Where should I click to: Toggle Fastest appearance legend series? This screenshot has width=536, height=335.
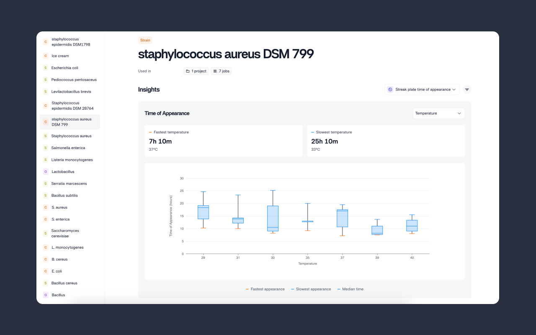pos(265,289)
